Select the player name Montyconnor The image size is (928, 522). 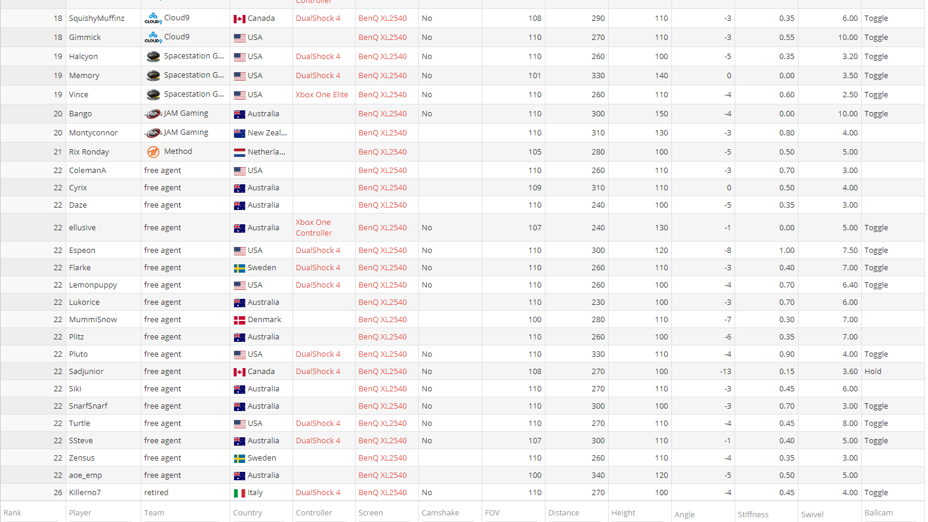coord(93,133)
